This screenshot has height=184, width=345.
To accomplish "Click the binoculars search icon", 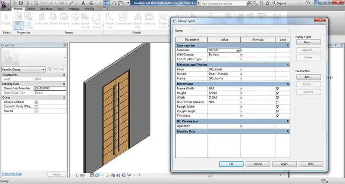I will pos(249,3).
